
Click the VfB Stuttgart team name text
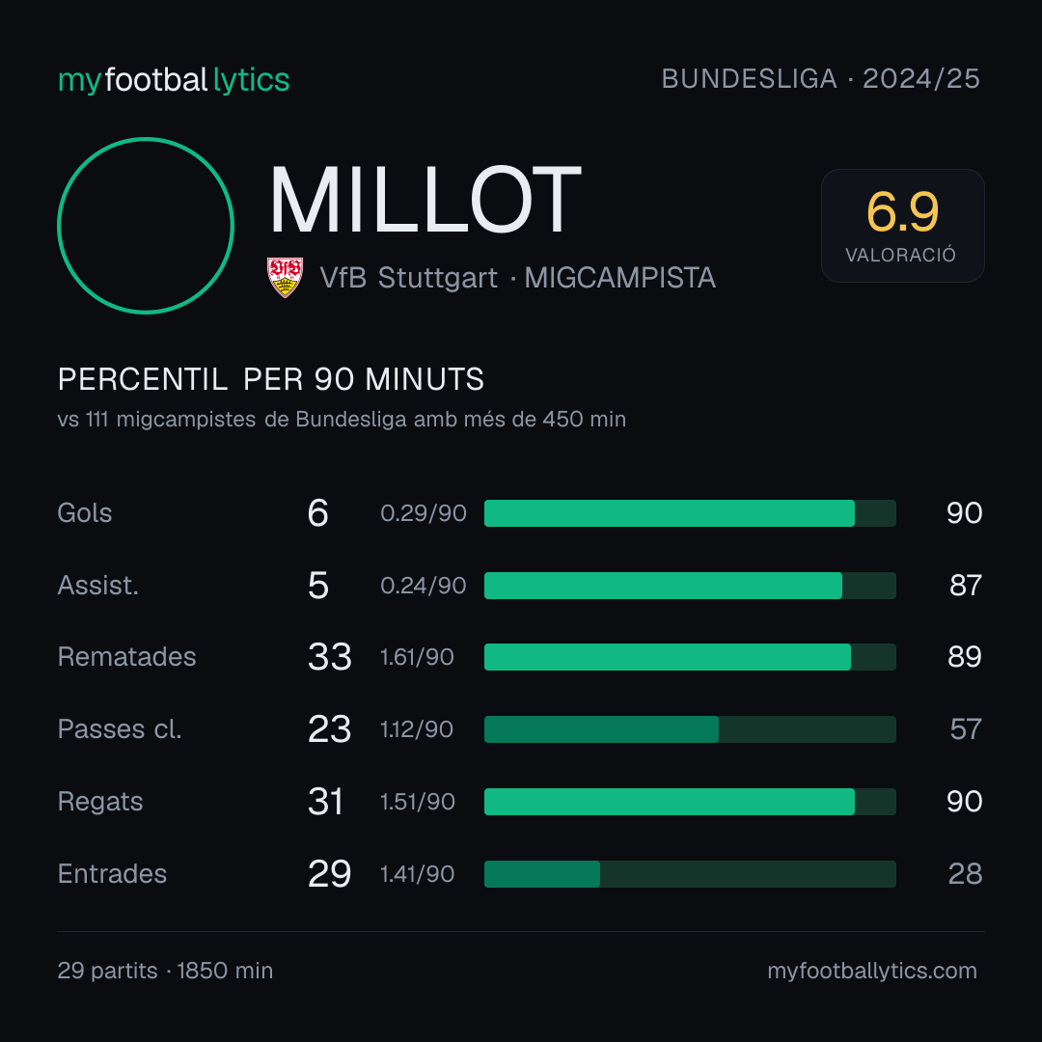409,278
